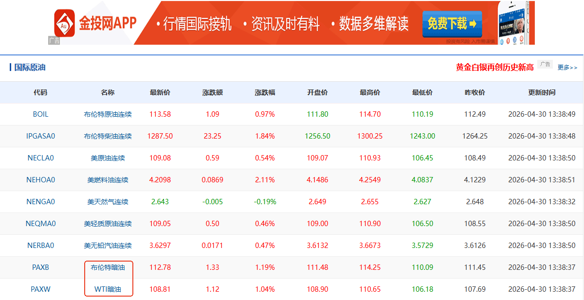This screenshot has width=584, height=300.
Task: Open the NEHOA0 code link
Action: [41, 180]
